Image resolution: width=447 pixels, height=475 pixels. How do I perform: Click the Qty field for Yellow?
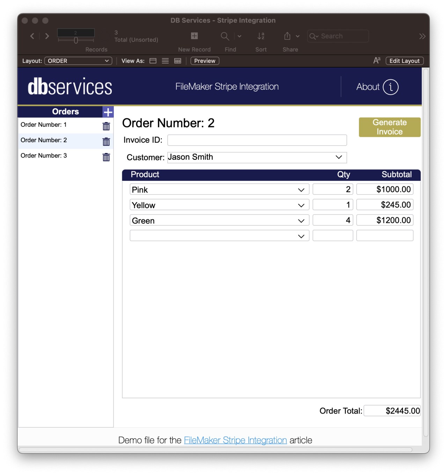click(333, 205)
